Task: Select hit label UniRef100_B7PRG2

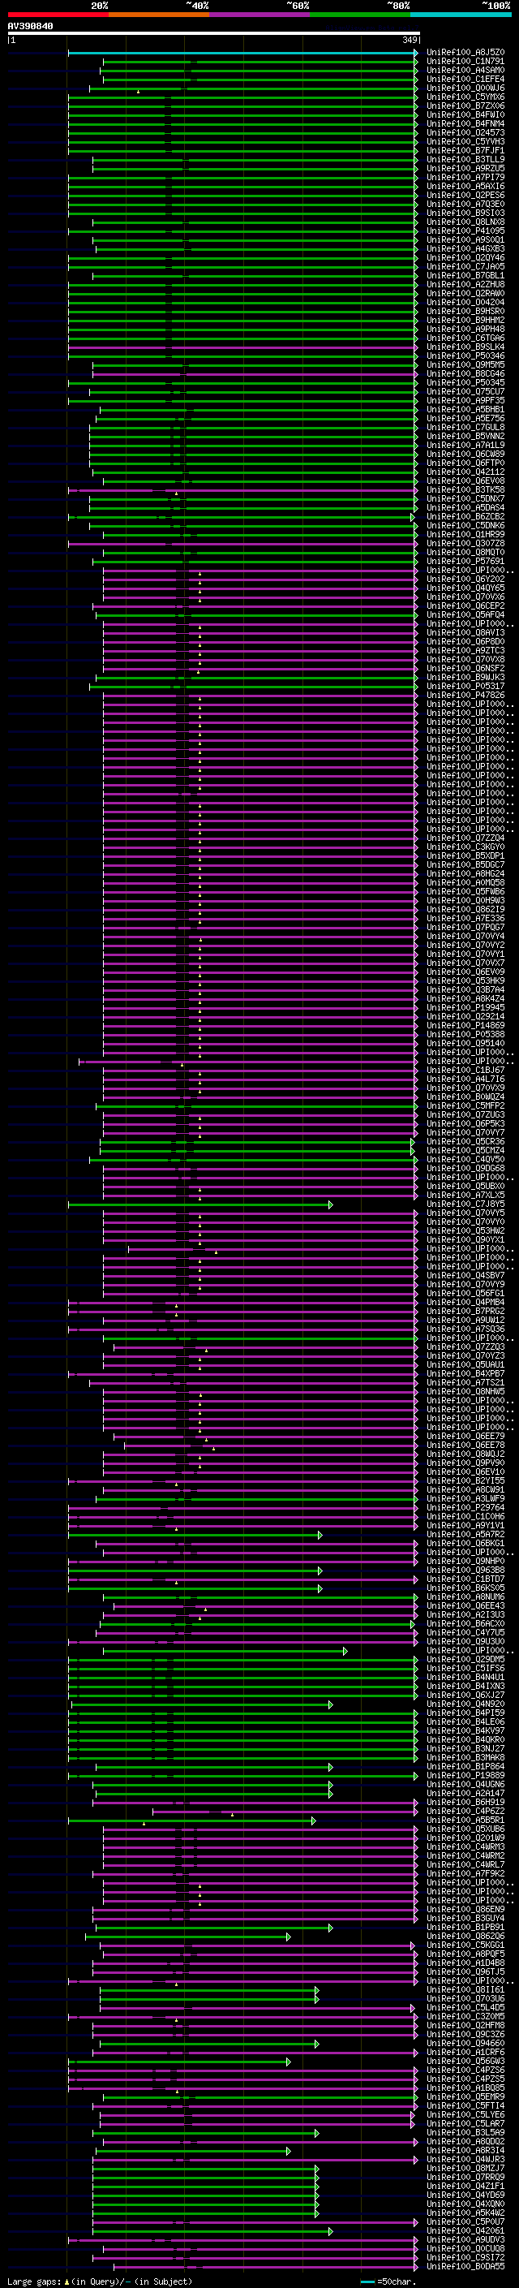Action: 465,1311
